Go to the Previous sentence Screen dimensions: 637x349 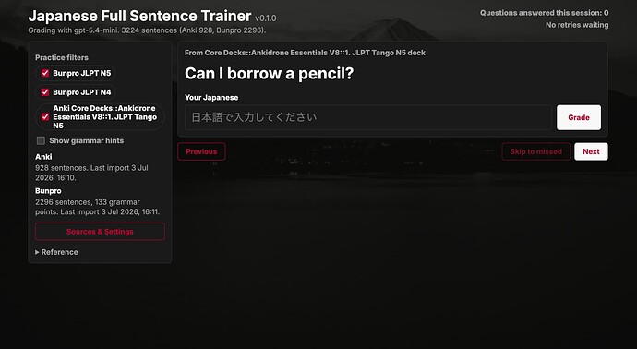201,151
